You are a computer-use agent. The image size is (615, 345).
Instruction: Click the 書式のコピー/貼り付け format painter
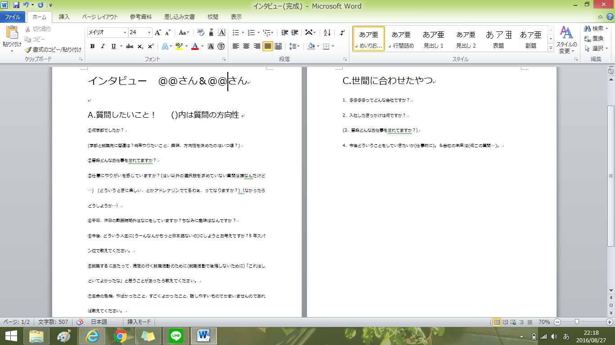pyautogui.click(x=53, y=50)
